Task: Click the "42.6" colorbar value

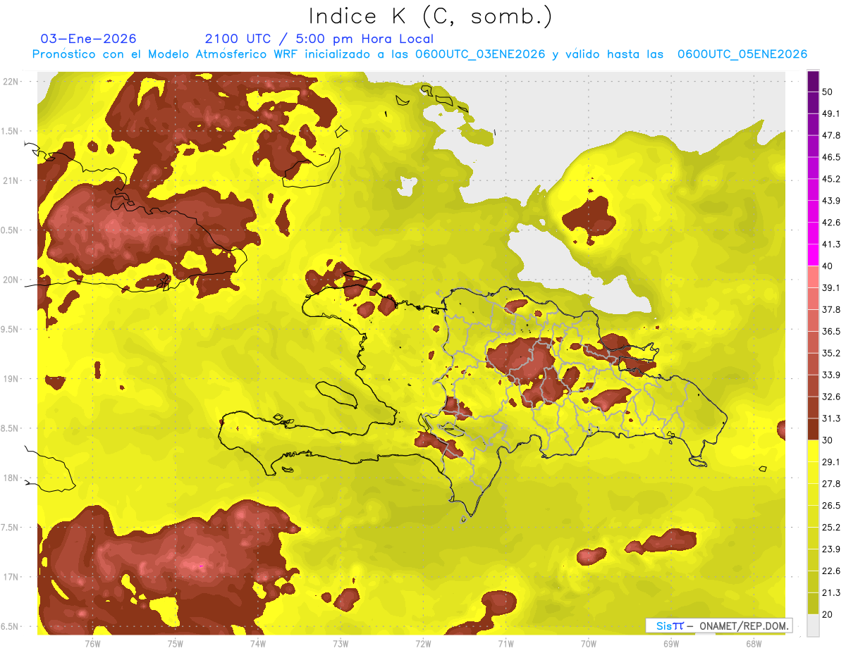Action: 832,223
